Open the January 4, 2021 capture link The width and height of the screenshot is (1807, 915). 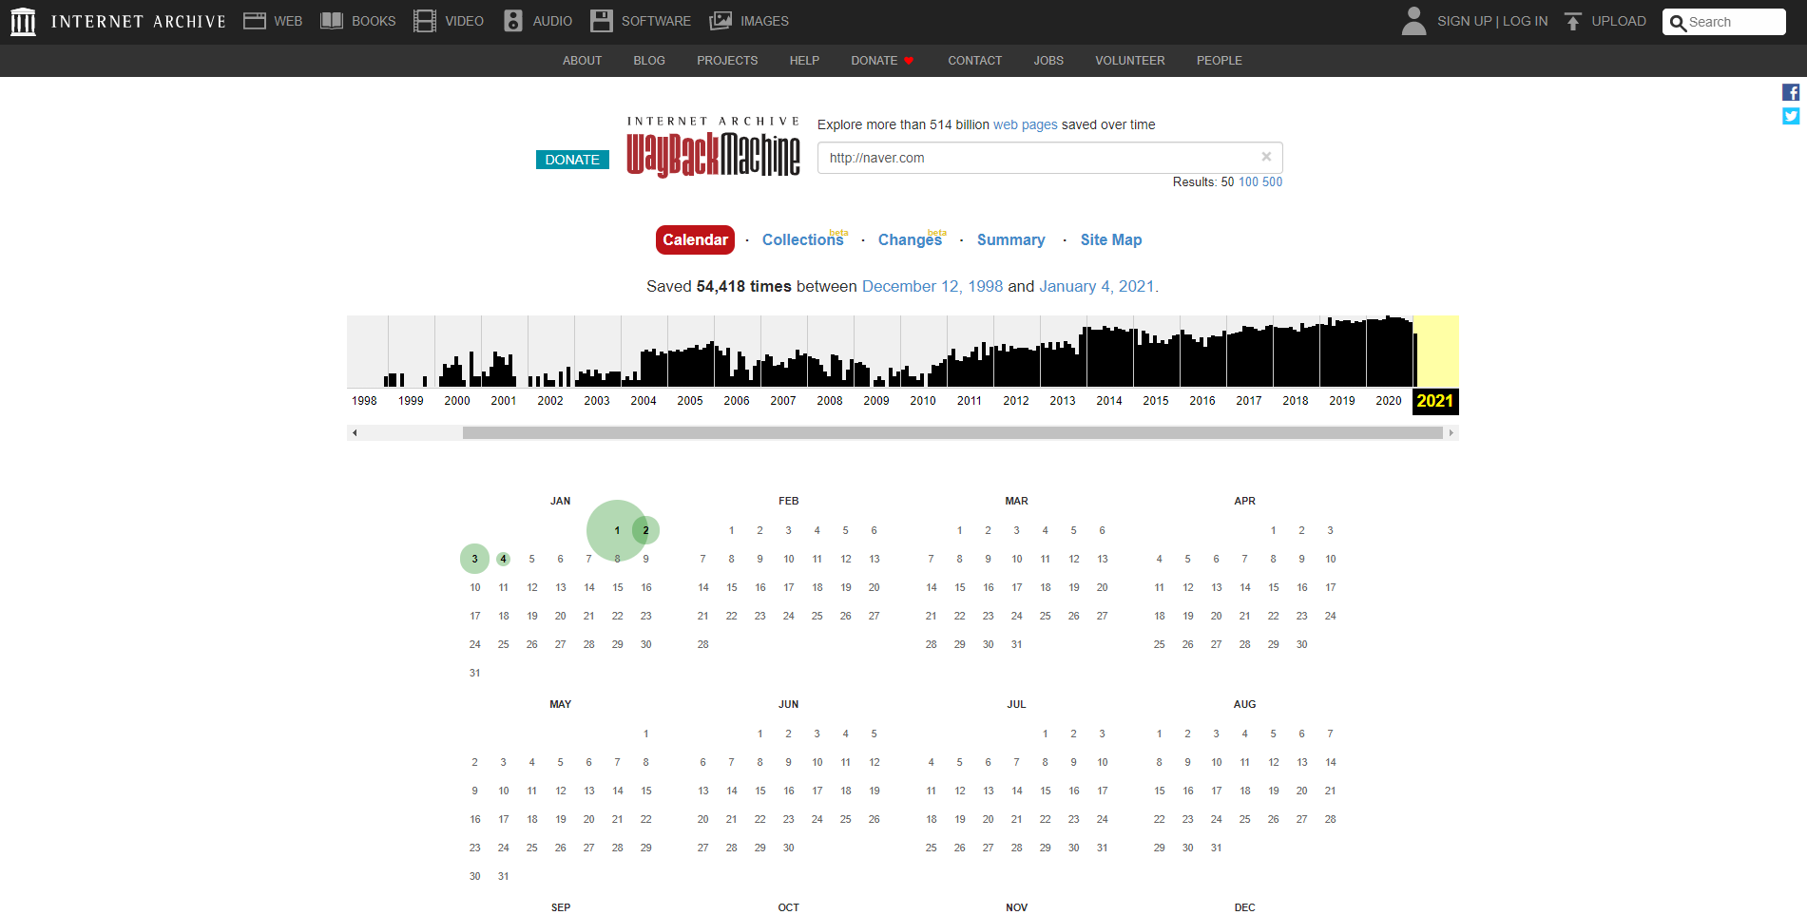(1096, 286)
